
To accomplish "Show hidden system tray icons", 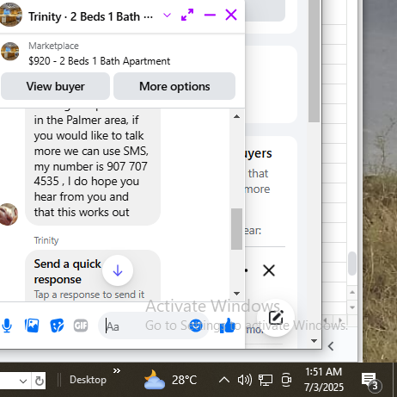I will (x=224, y=380).
